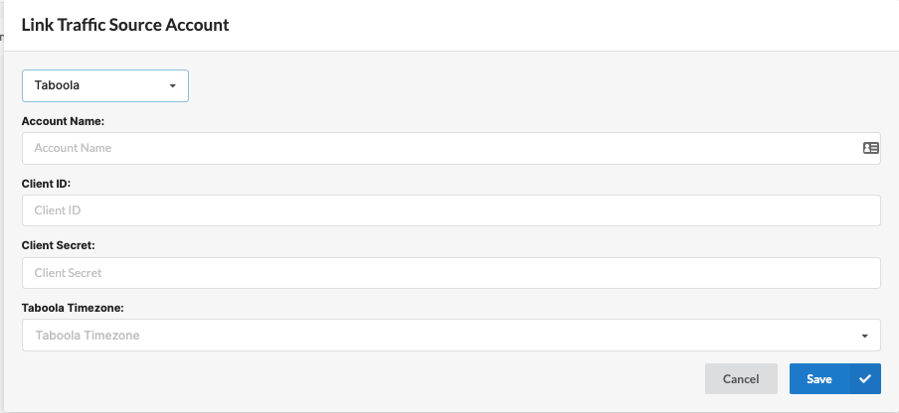
Task: Click the 'Link Traffic Source Account' dialog title
Action: [x=125, y=25]
